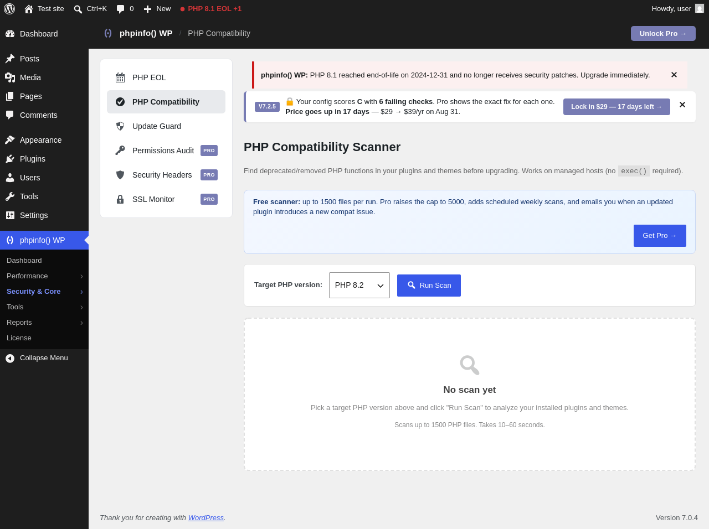The width and height of the screenshot is (709, 529).
Task: Dismiss the pricing promo banner
Action: pos(682,105)
